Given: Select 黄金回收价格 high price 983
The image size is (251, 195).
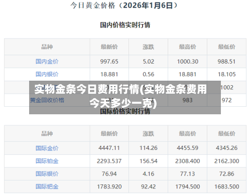Looking at the screenshot, I should [188, 100].
